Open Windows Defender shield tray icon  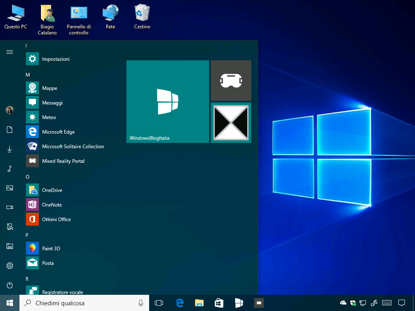coord(353,303)
